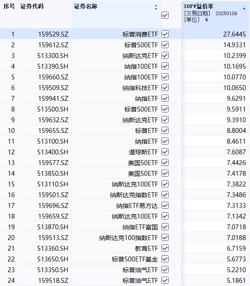Click security code 513350.SH
This screenshot has height=286, width=250.
(53, 270)
